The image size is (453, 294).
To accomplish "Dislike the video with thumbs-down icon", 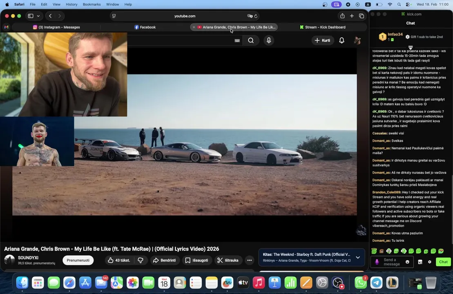I will point(141,260).
